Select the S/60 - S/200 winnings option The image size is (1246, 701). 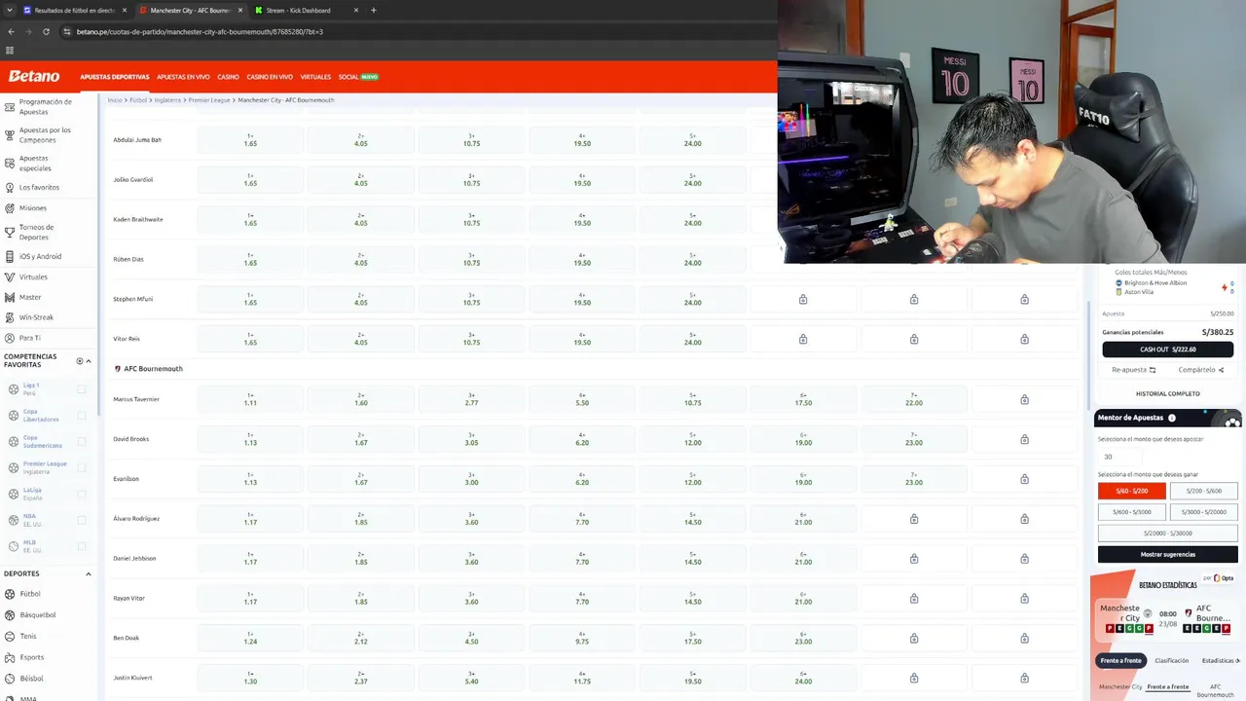click(x=1131, y=491)
